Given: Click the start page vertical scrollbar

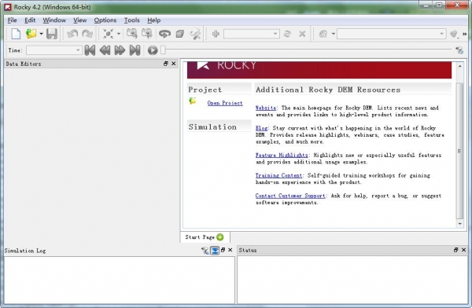Looking at the screenshot, I should tap(459, 150).
